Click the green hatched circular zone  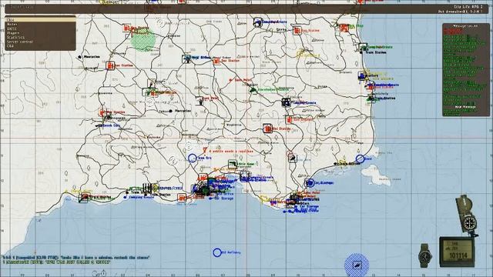(143, 40)
